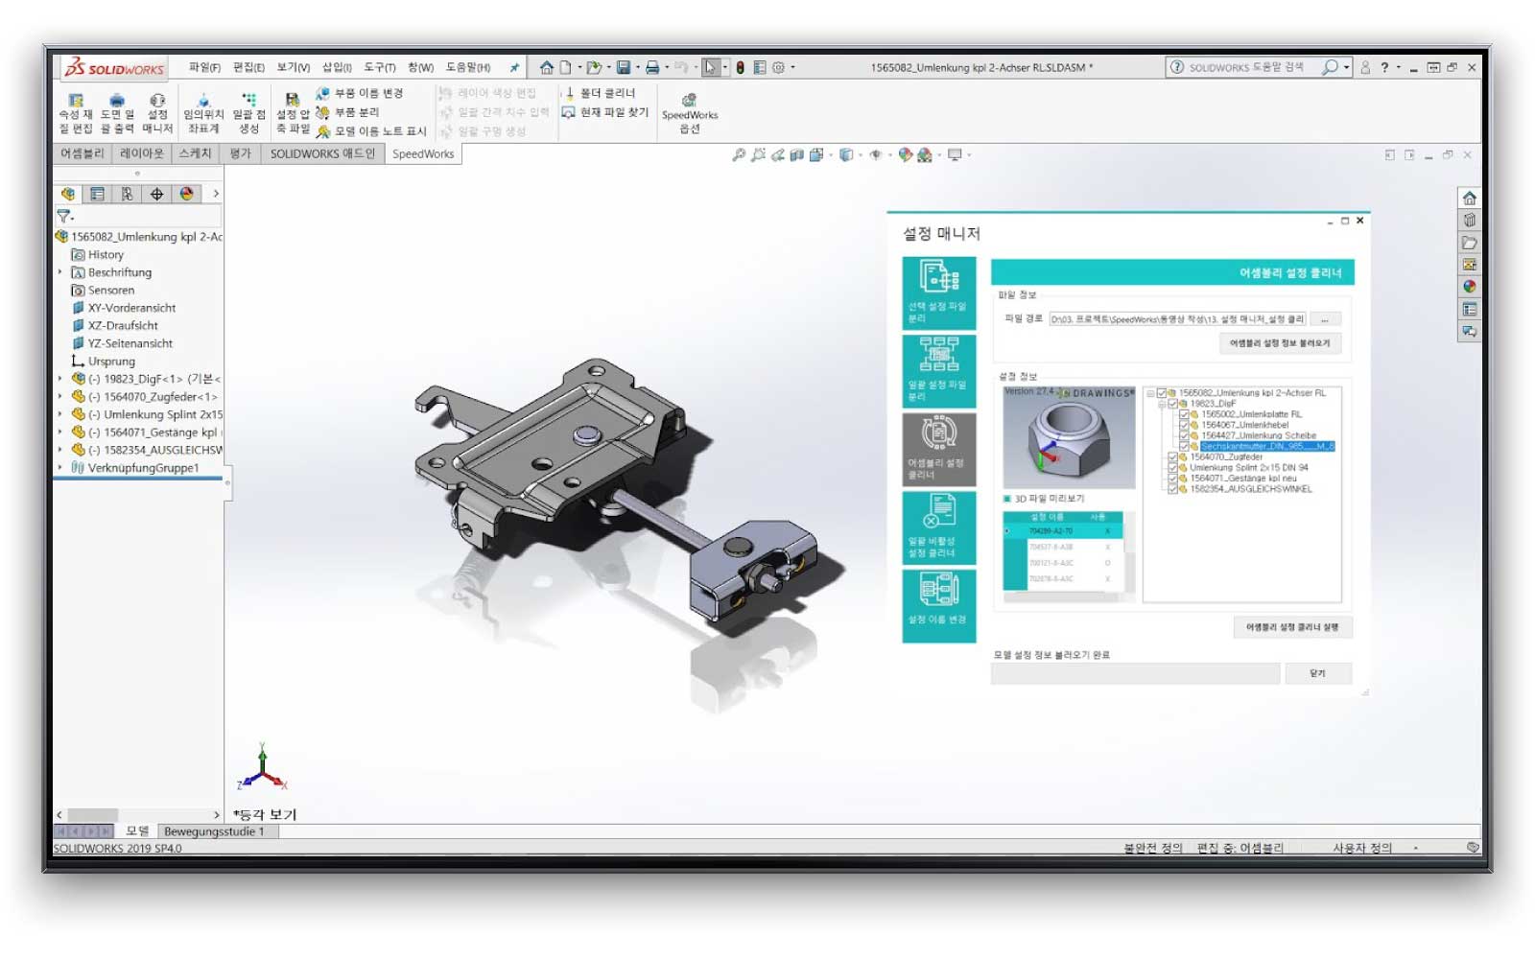1535x959 pixels.
Task: Open the File Explorer folder icon in the task pane
Action: click(1469, 243)
